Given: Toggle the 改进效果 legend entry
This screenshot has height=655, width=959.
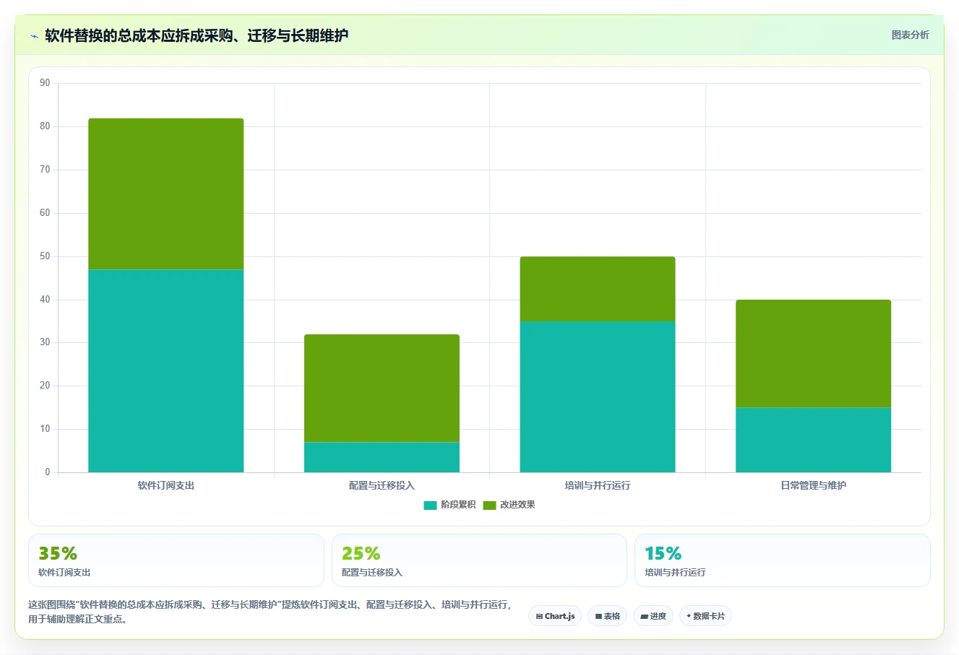Looking at the screenshot, I should tap(509, 505).
